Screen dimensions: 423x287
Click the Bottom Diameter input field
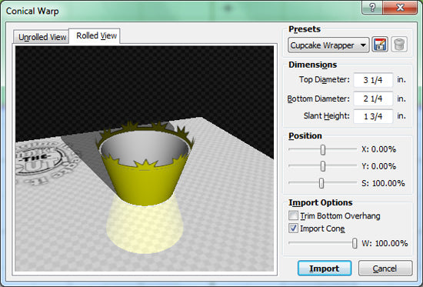click(373, 98)
